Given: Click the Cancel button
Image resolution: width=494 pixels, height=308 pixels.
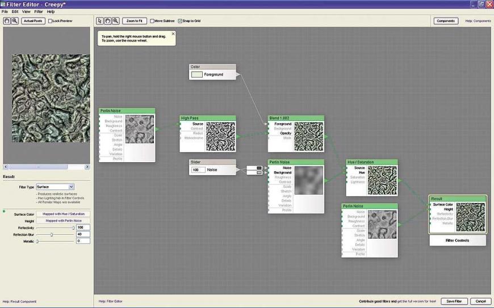Looking at the screenshot, I should (x=480, y=301).
